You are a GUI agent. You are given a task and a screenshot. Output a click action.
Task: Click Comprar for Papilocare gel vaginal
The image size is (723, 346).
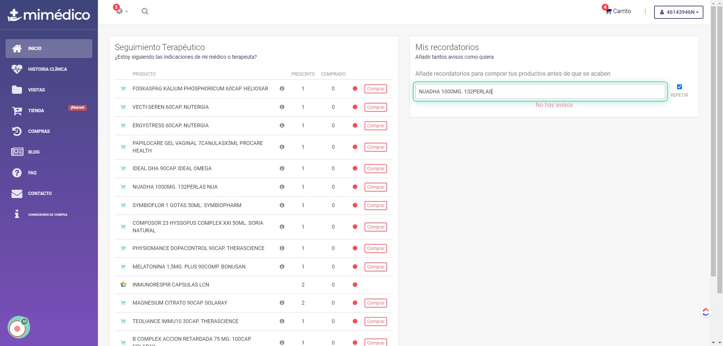click(x=375, y=147)
